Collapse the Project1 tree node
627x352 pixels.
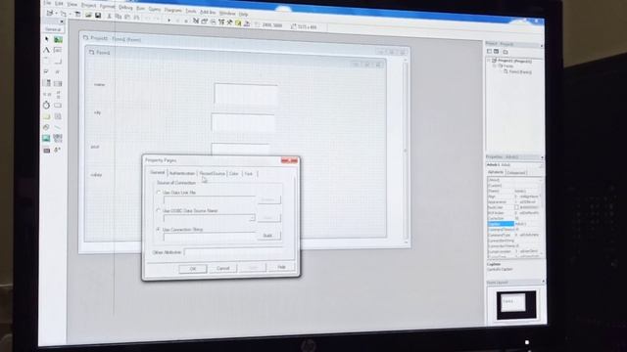coord(489,61)
